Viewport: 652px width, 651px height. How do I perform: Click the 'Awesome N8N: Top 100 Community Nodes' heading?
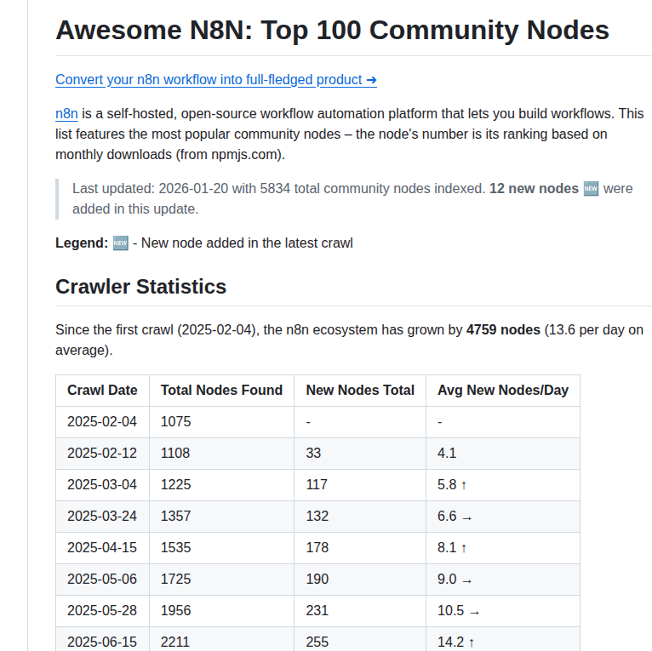pyautogui.click(x=332, y=31)
